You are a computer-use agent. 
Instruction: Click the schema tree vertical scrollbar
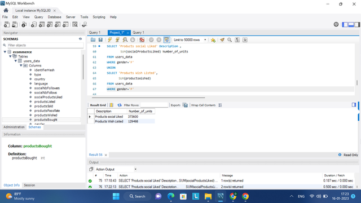tap(83, 67)
